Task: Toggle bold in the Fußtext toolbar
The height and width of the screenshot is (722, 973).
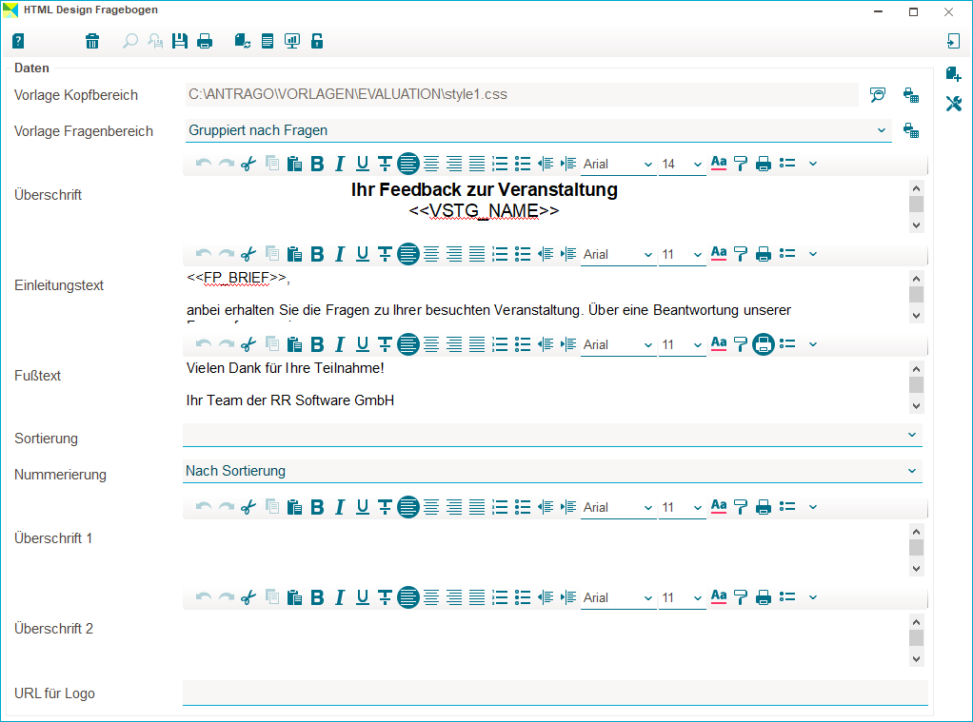Action: tap(317, 344)
